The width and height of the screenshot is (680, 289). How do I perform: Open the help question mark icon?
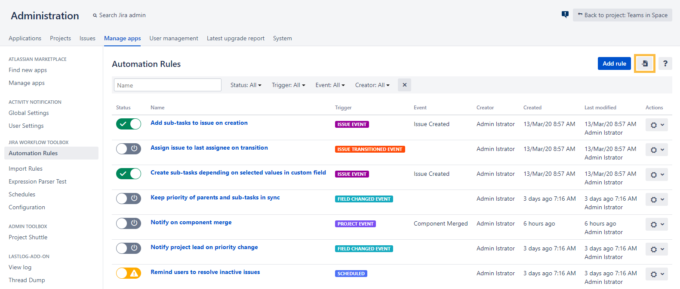click(x=665, y=63)
